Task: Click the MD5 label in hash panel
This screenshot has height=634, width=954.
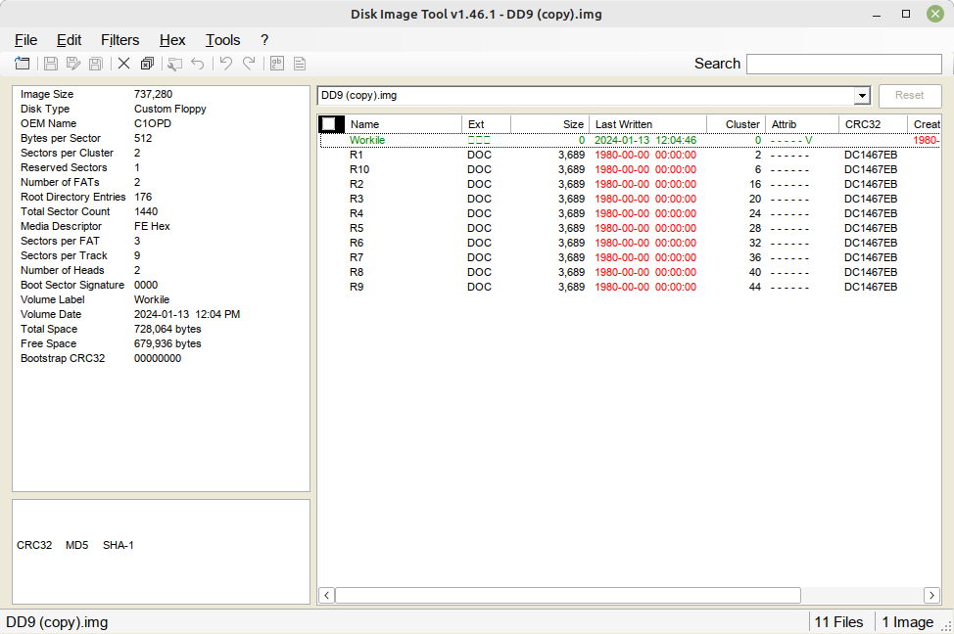Action: [x=76, y=545]
